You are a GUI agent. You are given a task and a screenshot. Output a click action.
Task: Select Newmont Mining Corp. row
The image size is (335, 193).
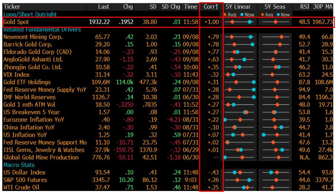(33, 37)
